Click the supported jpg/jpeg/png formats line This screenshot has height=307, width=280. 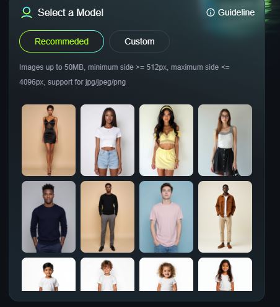pyautogui.click(x=72, y=82)
